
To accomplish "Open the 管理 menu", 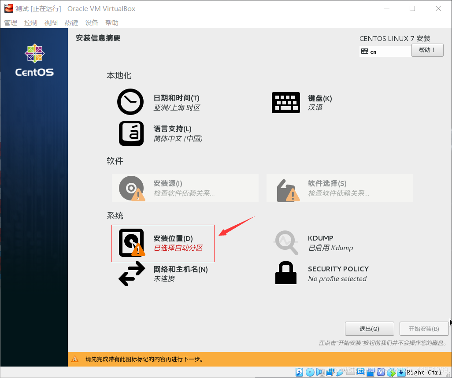I will [11, 22].
